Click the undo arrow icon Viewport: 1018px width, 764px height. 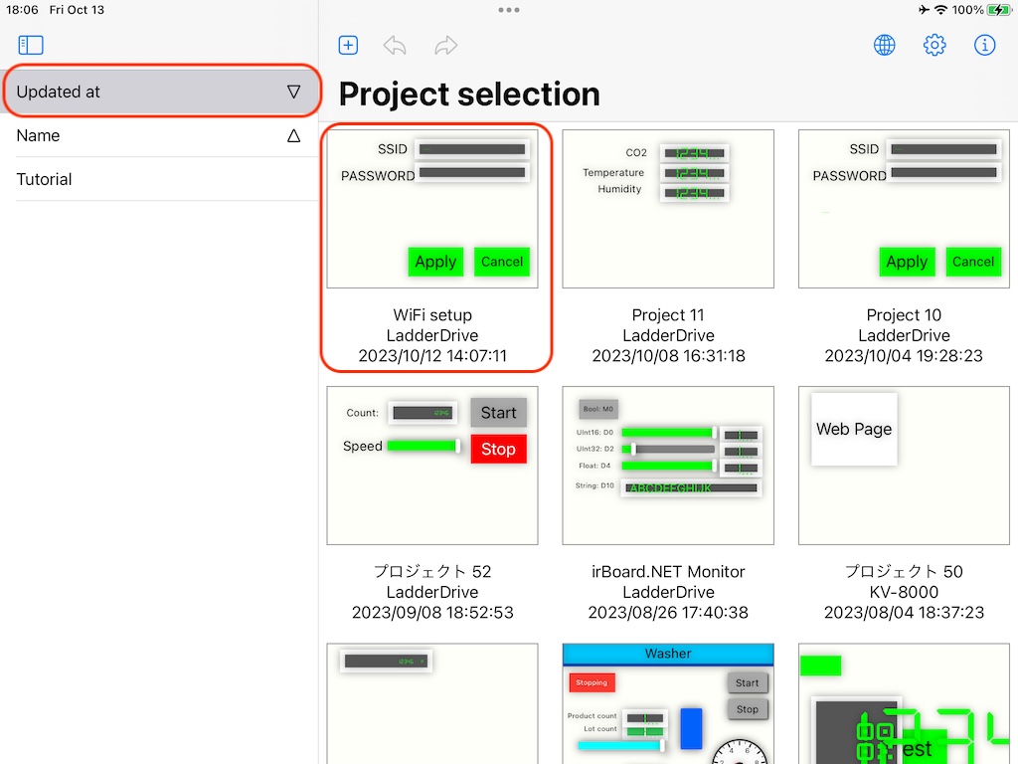(x=394, y=45)
